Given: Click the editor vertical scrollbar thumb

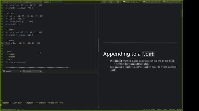Looking at the screenshot, I should [98, 45].
